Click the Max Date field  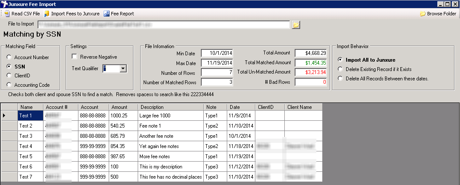click(x=217, y=63)
